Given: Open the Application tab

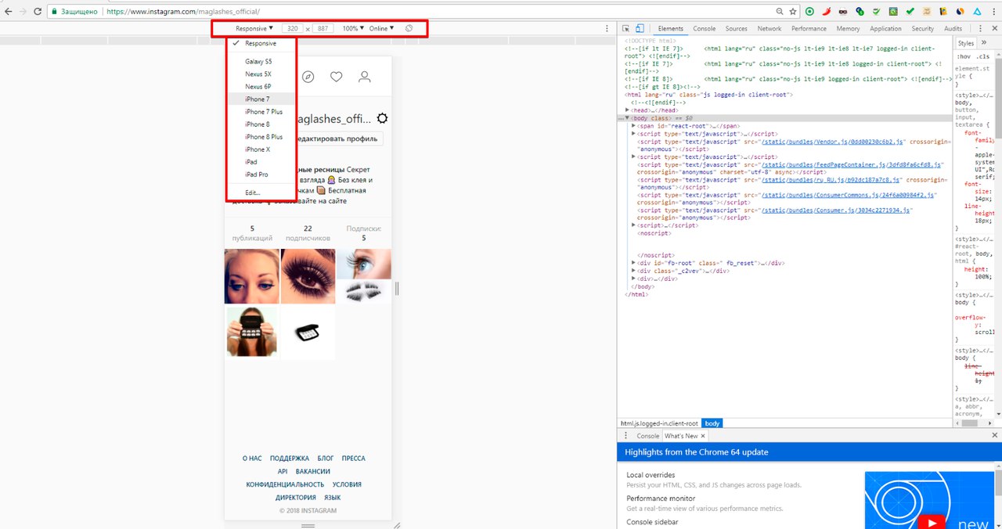Looking at the screenshot, I should 885,28.
